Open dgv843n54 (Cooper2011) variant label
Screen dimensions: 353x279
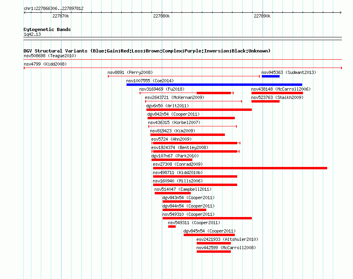188,198
